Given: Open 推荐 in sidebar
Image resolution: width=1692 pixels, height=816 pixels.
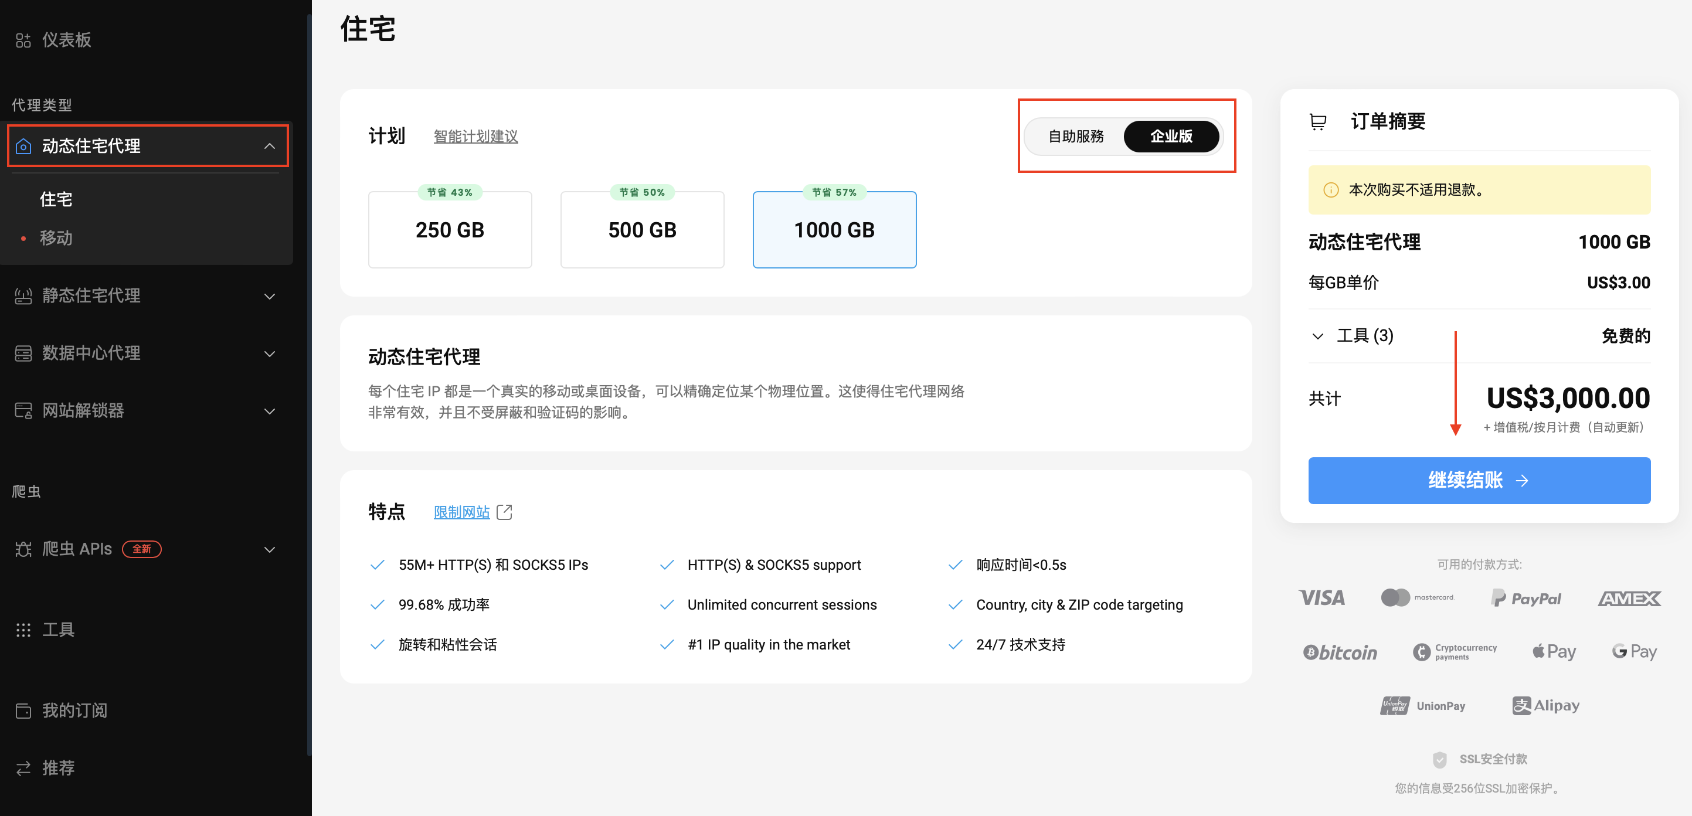Looking at the screenshot, I should pyautogui.click(x=59, y=768).
